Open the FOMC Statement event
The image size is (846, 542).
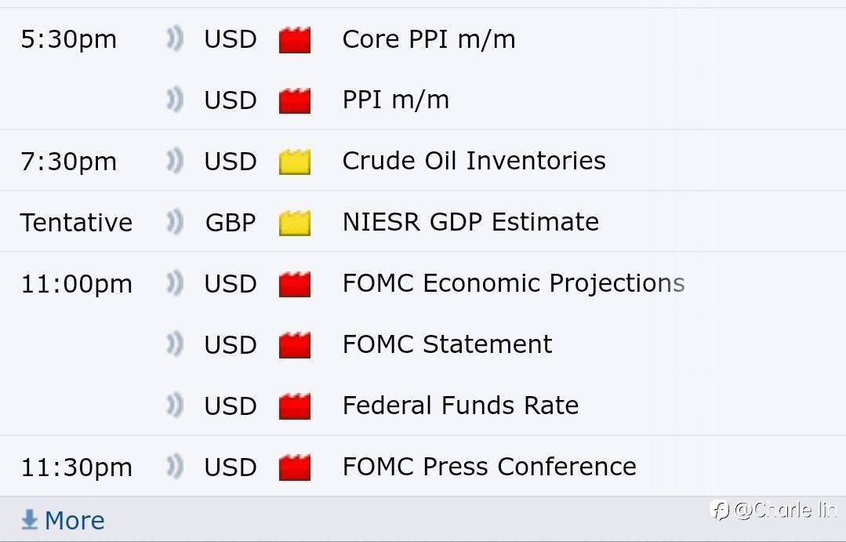447,344
